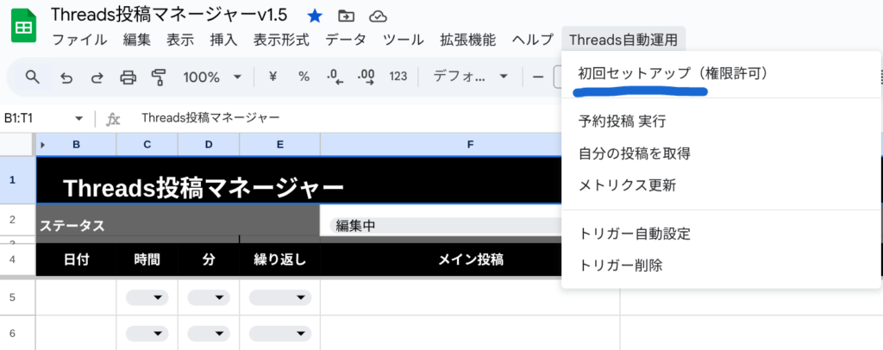
Task: Open the font family dropdown
Action: pyautogui.click(x=470, y=77)
